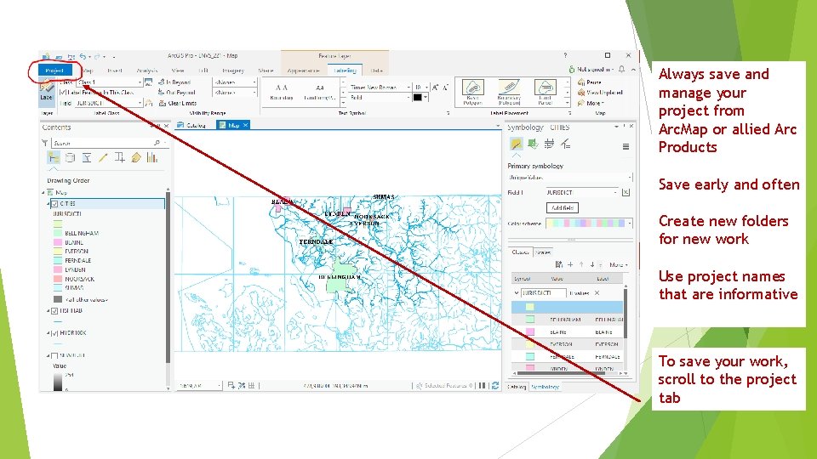The image size is (817, 459).
Task: Choose Basic Polygon label placement style
Action: pyautogui.click(x=472, y=92)
